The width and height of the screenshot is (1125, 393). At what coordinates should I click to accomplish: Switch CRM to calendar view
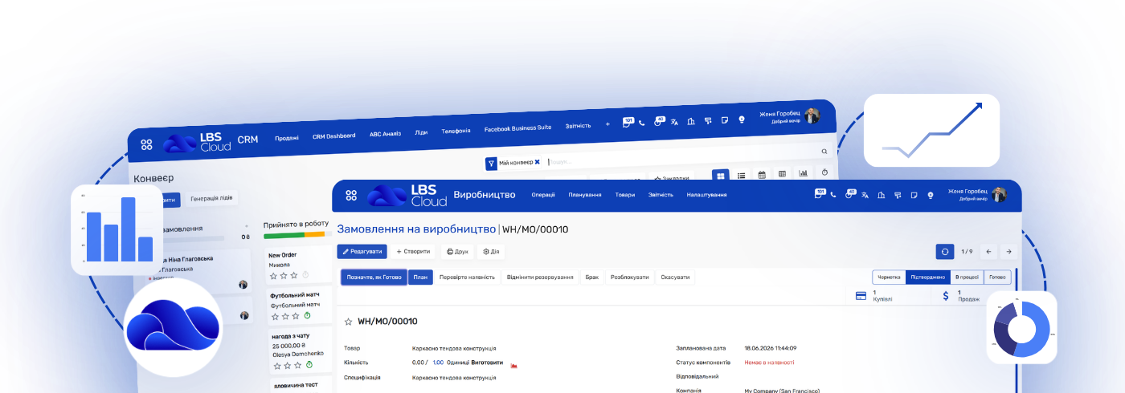762,174
